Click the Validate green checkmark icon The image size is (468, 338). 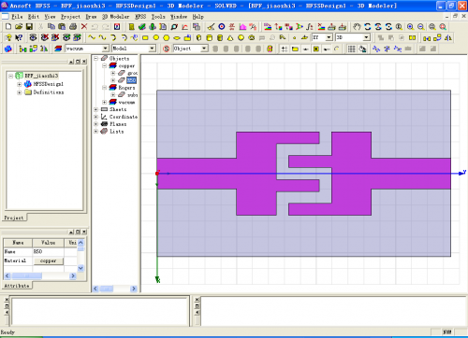[142, 27]
